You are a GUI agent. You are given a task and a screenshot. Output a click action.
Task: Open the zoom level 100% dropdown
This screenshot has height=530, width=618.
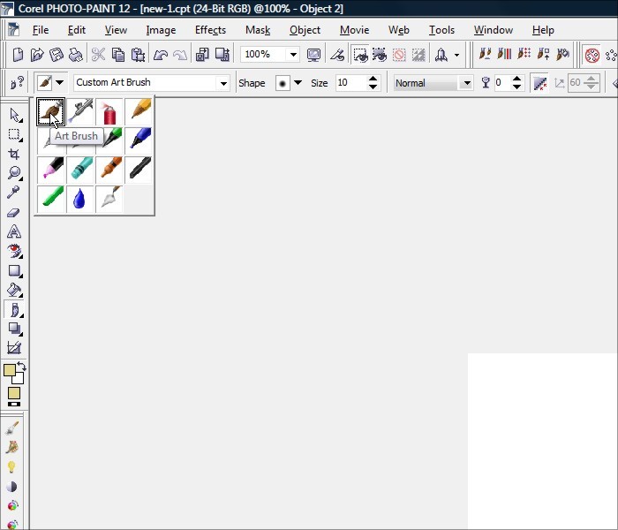[x=292, y=55]
